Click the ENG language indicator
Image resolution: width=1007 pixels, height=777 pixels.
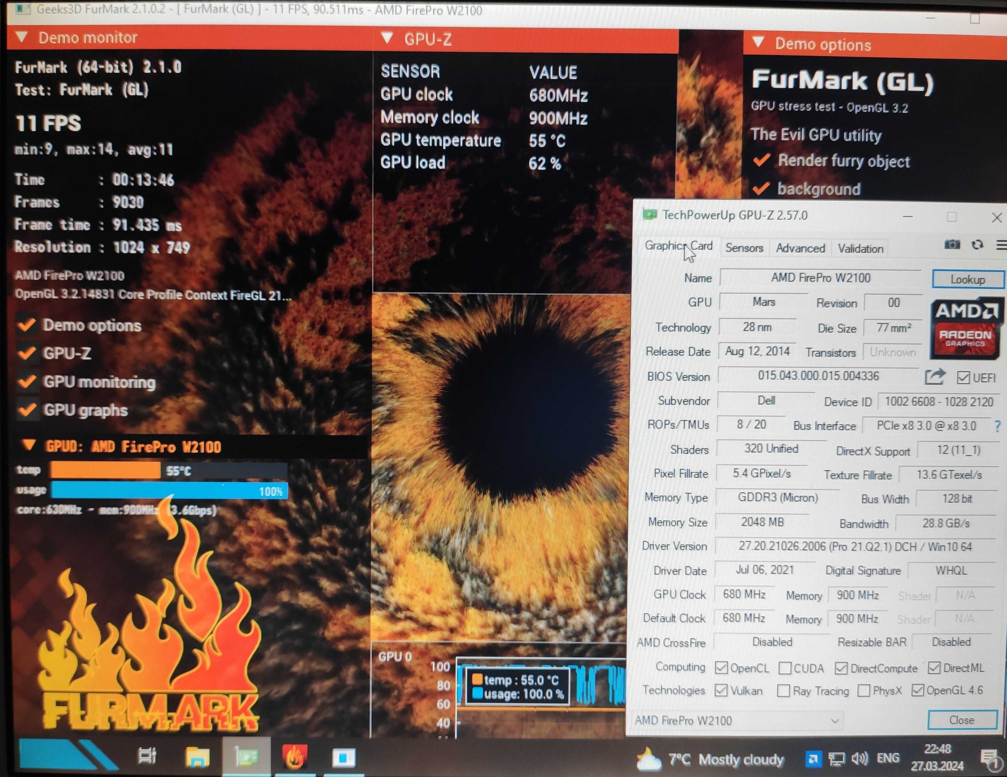[x=888, y=758]
